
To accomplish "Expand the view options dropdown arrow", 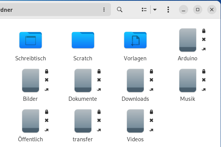I will (155, 10).
